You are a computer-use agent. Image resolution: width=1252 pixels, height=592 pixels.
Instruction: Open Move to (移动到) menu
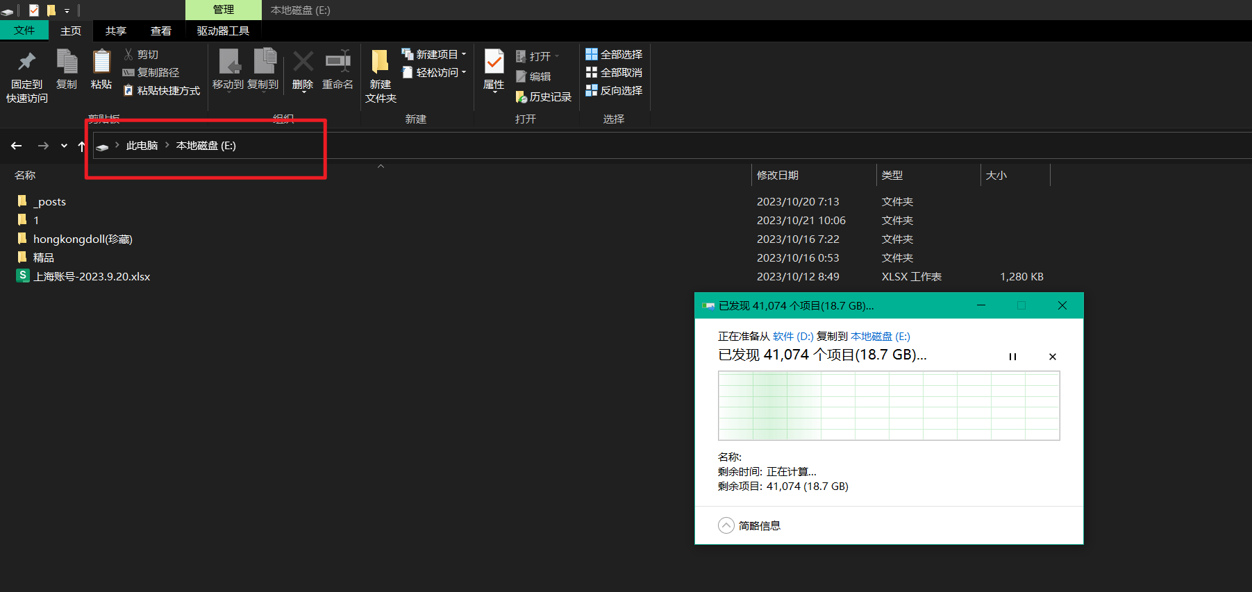pyautogui.click(x=228, y=70)
